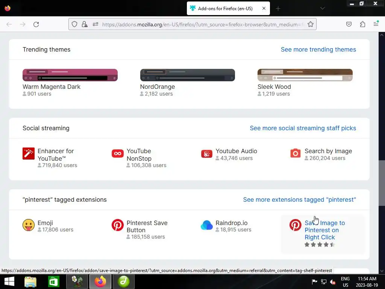
Task: Click Enhancer for YouTube magic wand icon
Action: [29, 154]
